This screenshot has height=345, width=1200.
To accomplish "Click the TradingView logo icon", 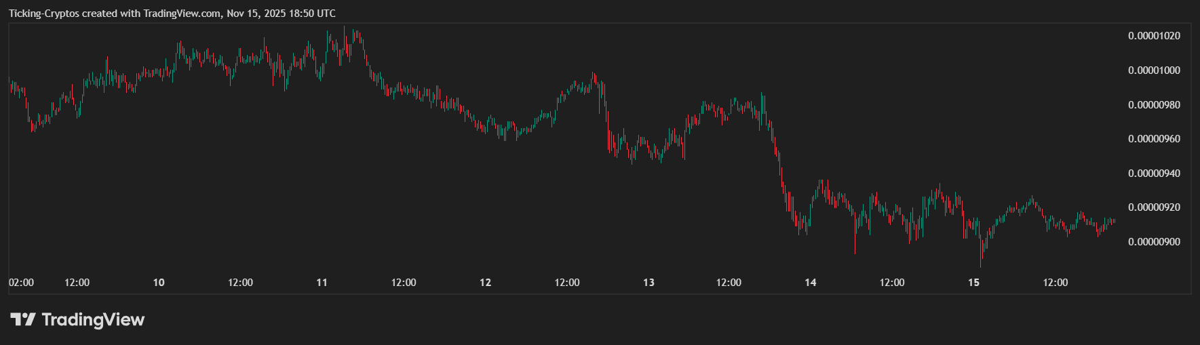I will (x=22, y=319).
